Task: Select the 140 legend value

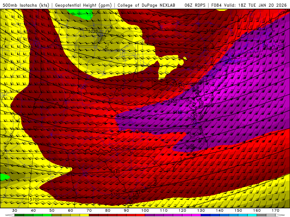Action: [x=220, y=210]
